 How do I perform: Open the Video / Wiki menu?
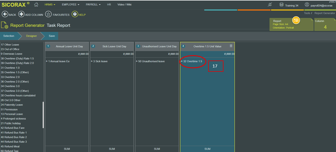pos(125,5)
